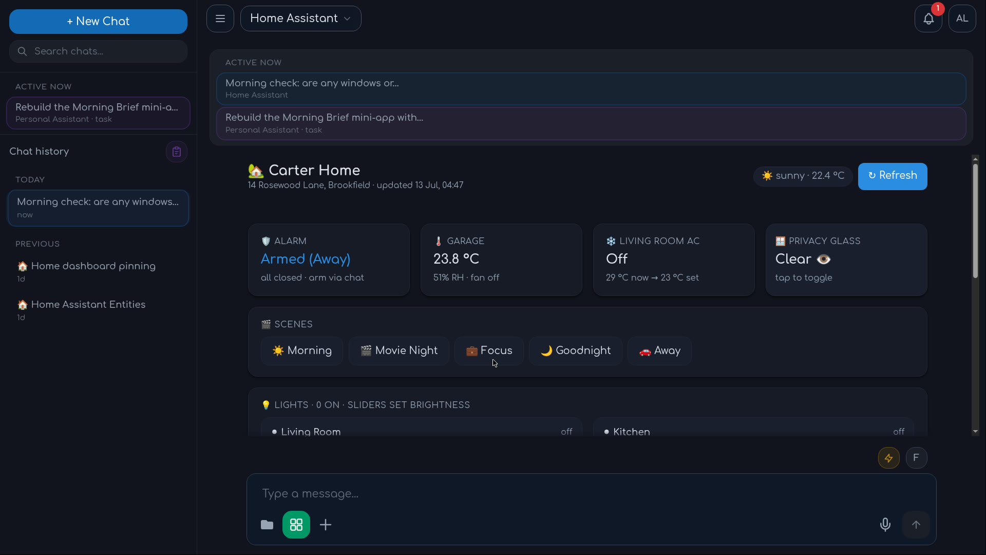This screenshot has width=986, height=555.
Task: Refresh the Carter Home dashboard
Action: 893,176
